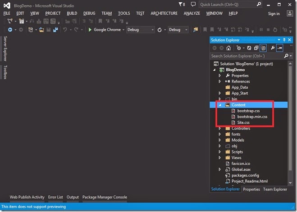Toggle Preview Selected Items in Solution Explorer
The image size is (297, 212).
[x=279, y=48]
